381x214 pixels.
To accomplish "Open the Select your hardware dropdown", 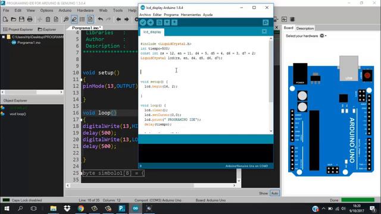I will (x=323, y=36).
